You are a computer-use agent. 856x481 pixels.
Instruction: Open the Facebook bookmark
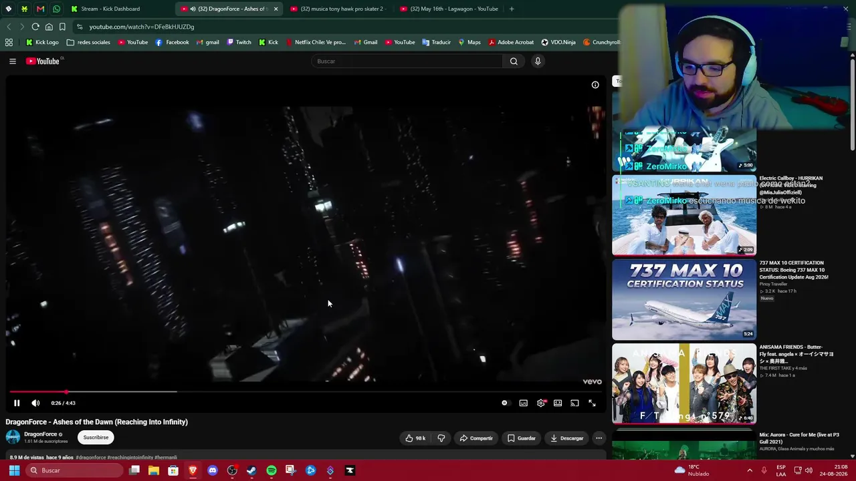[x=172, y=42]
